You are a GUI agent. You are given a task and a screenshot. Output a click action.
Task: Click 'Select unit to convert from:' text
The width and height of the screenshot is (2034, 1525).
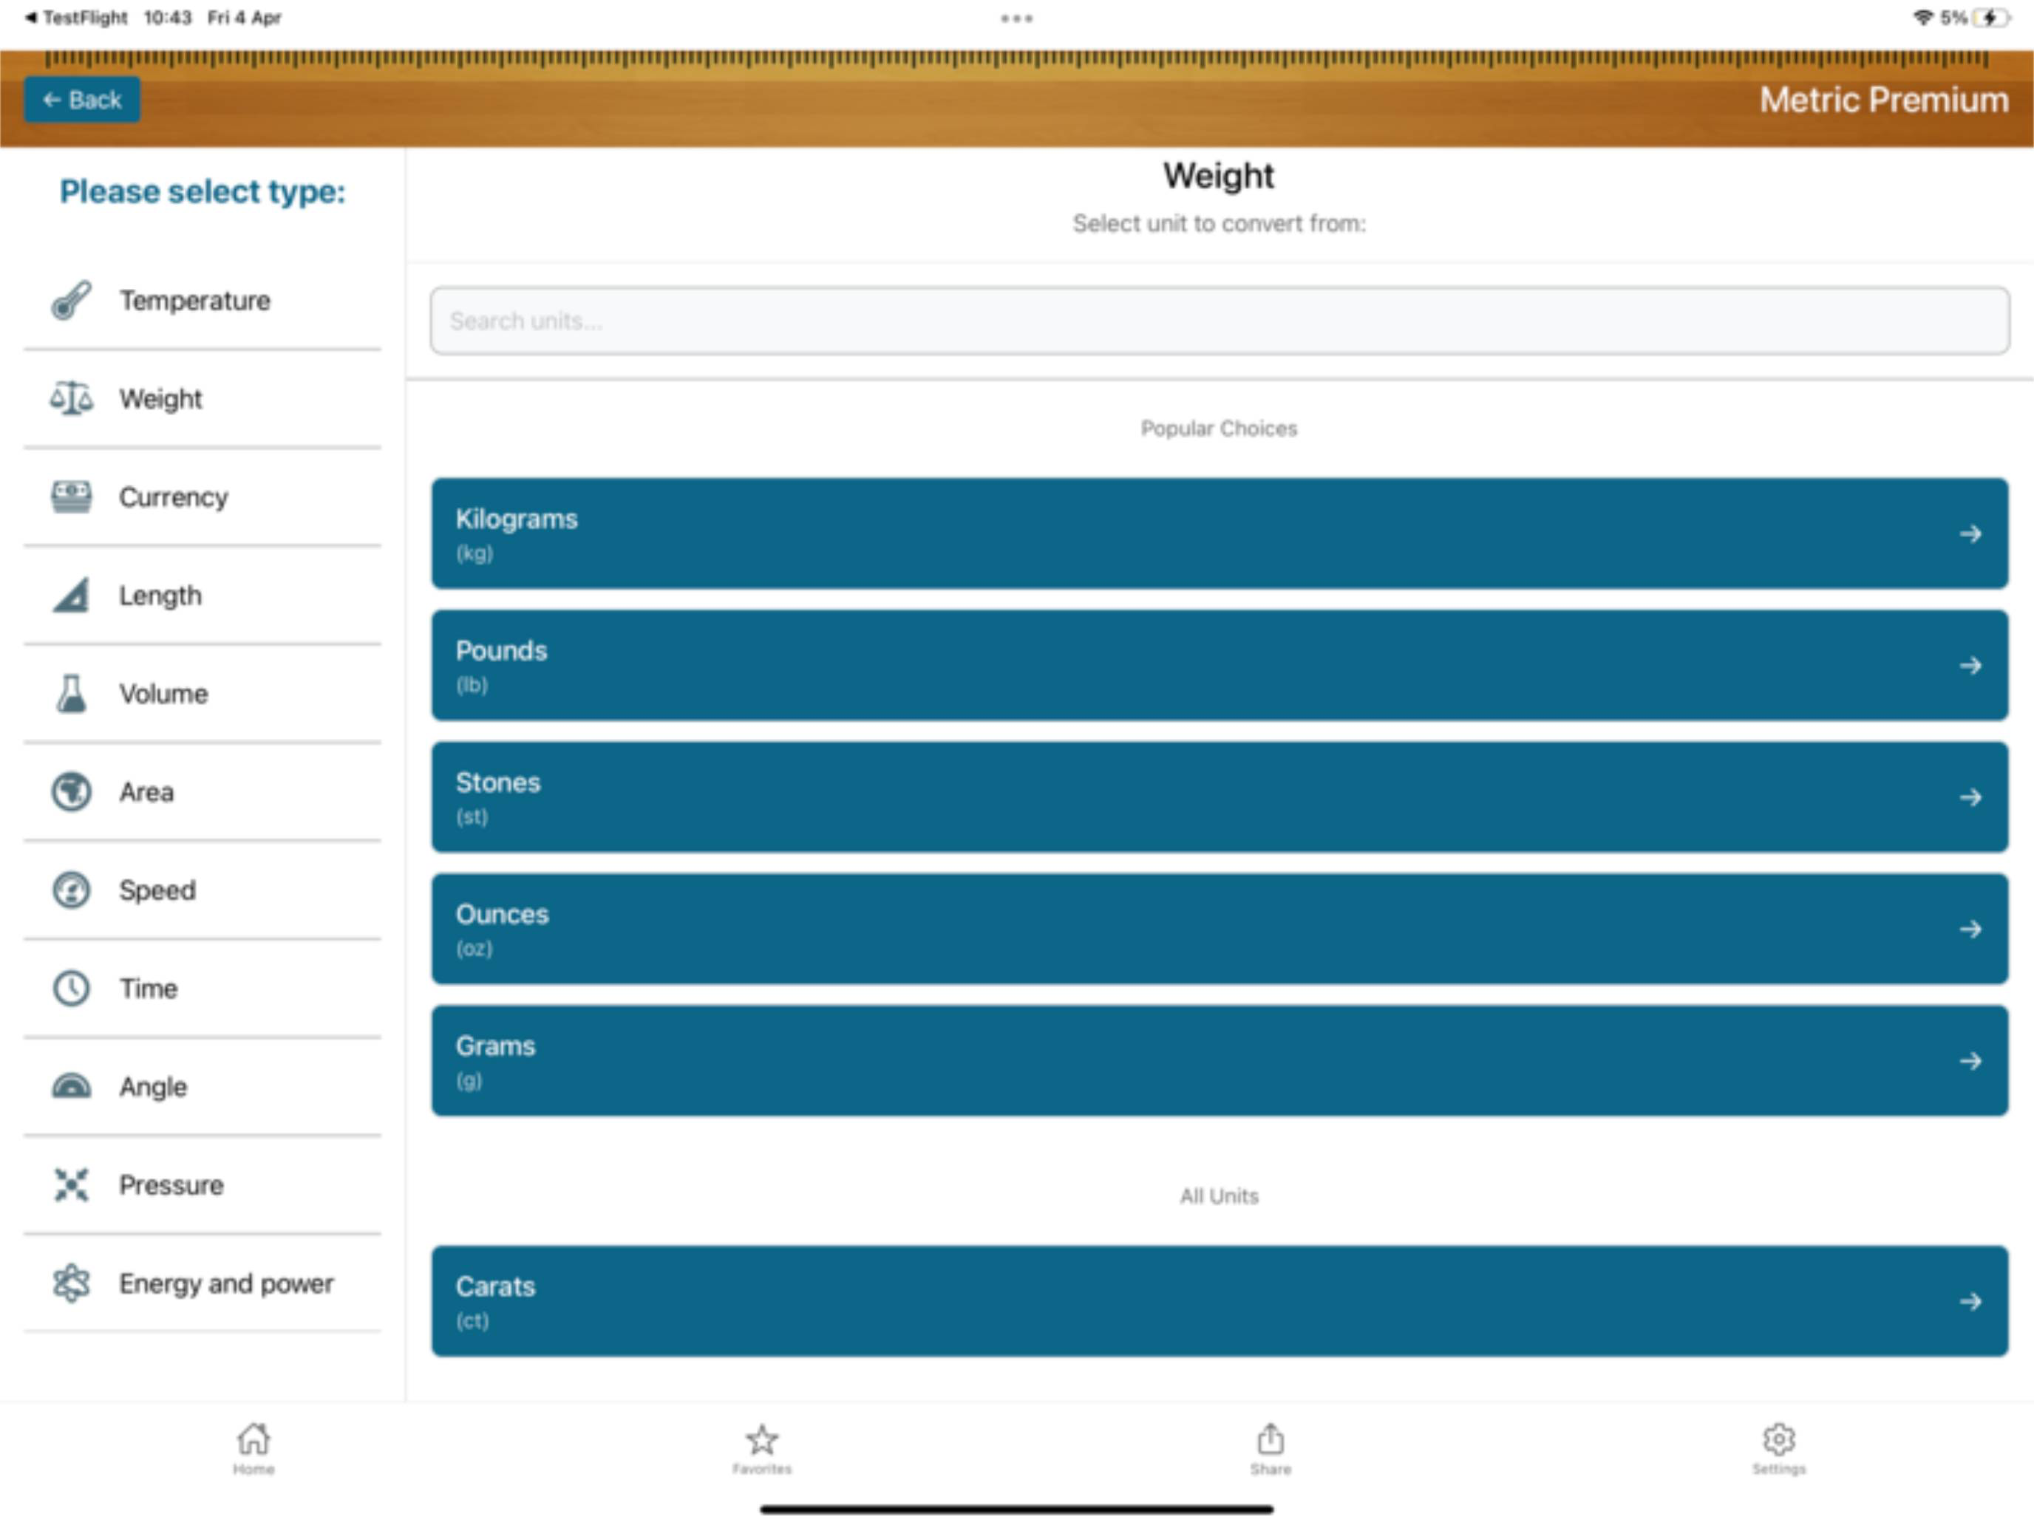[1220, 223]
